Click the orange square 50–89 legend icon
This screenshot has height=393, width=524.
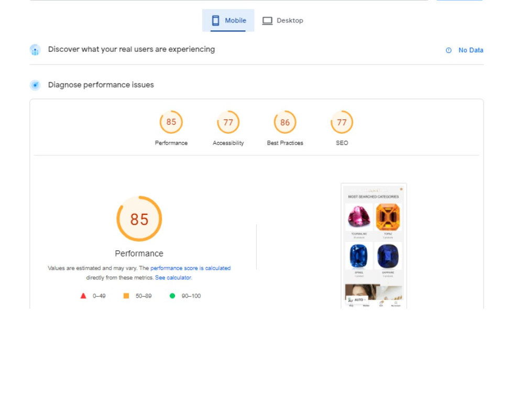[126, 296]
